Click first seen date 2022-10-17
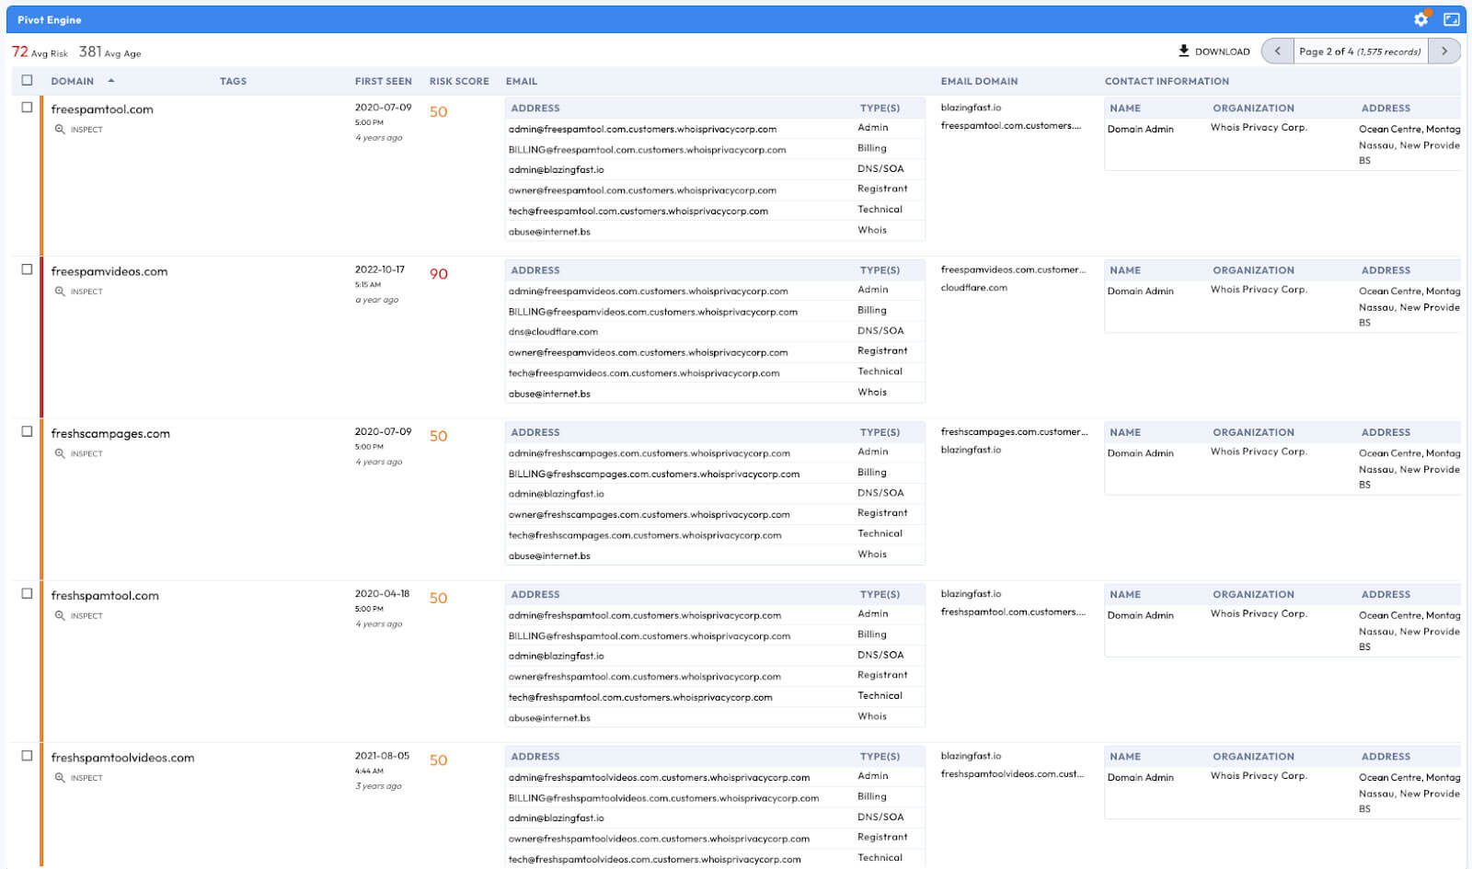 379,269
